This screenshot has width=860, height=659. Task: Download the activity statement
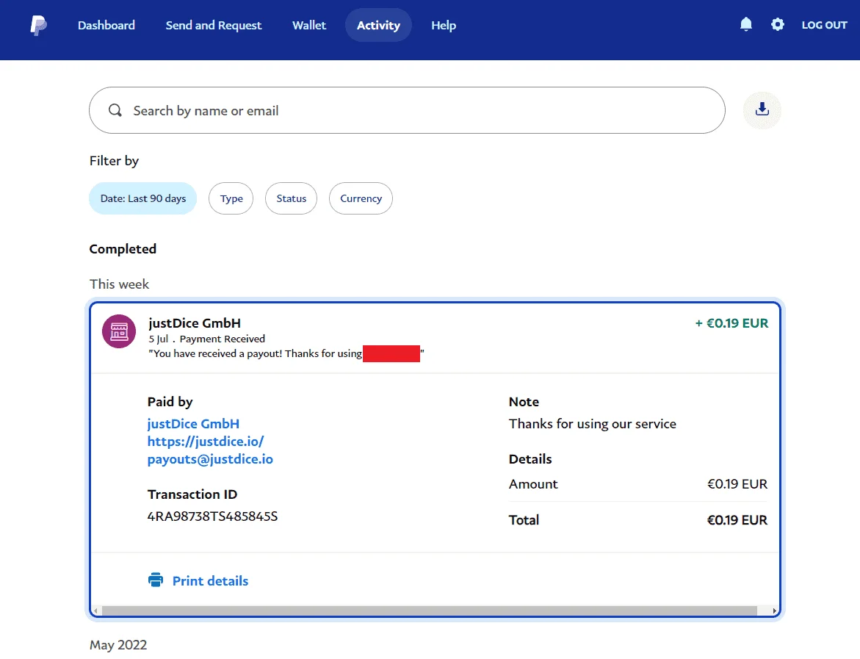click(x=762, y=109)
